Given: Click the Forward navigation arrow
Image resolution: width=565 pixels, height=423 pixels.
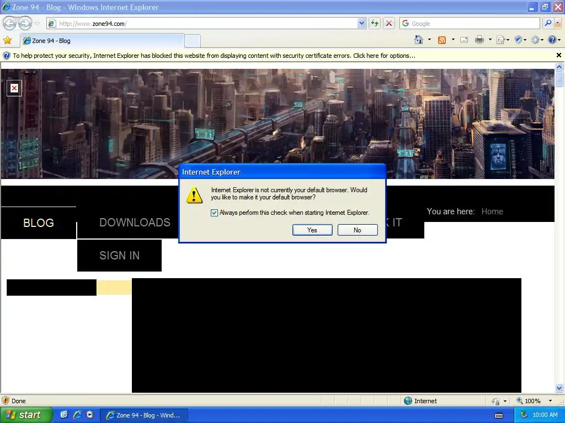Looking at the screenshot, I should click(25, 23).
